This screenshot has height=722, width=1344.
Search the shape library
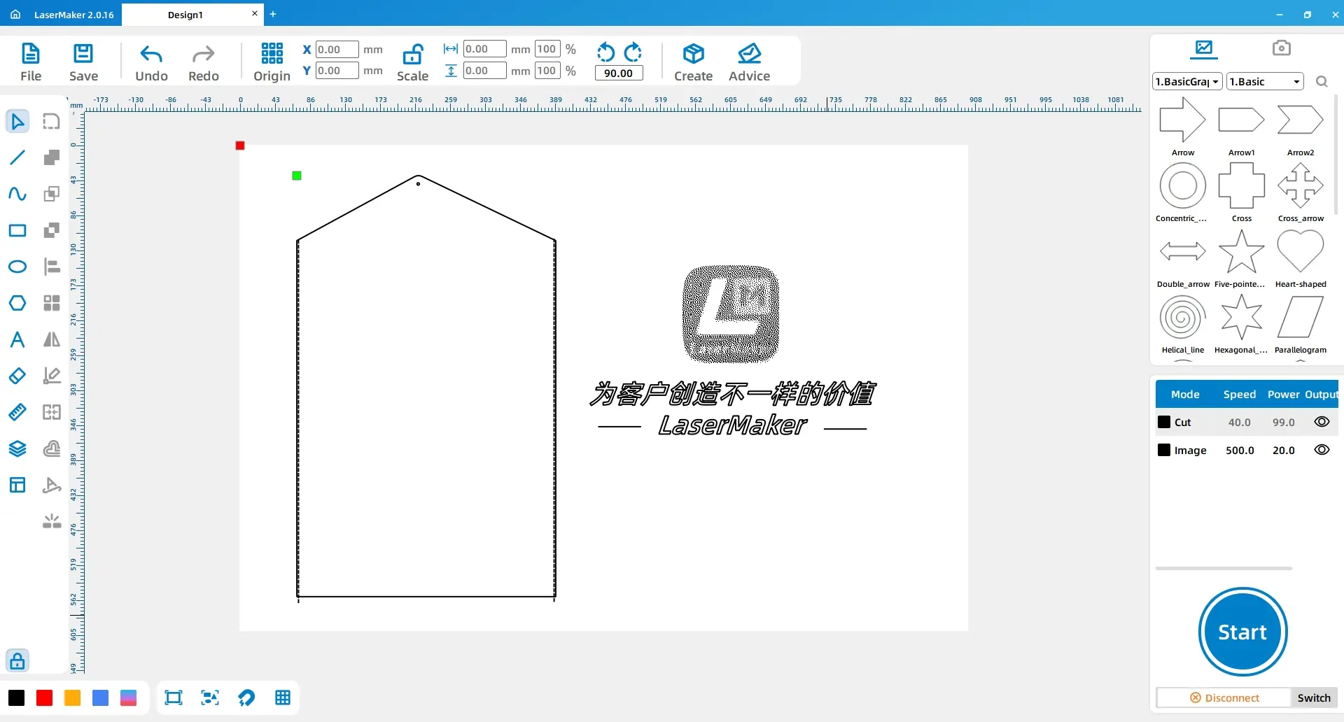pyautogui.click(x=1322, y=82)
